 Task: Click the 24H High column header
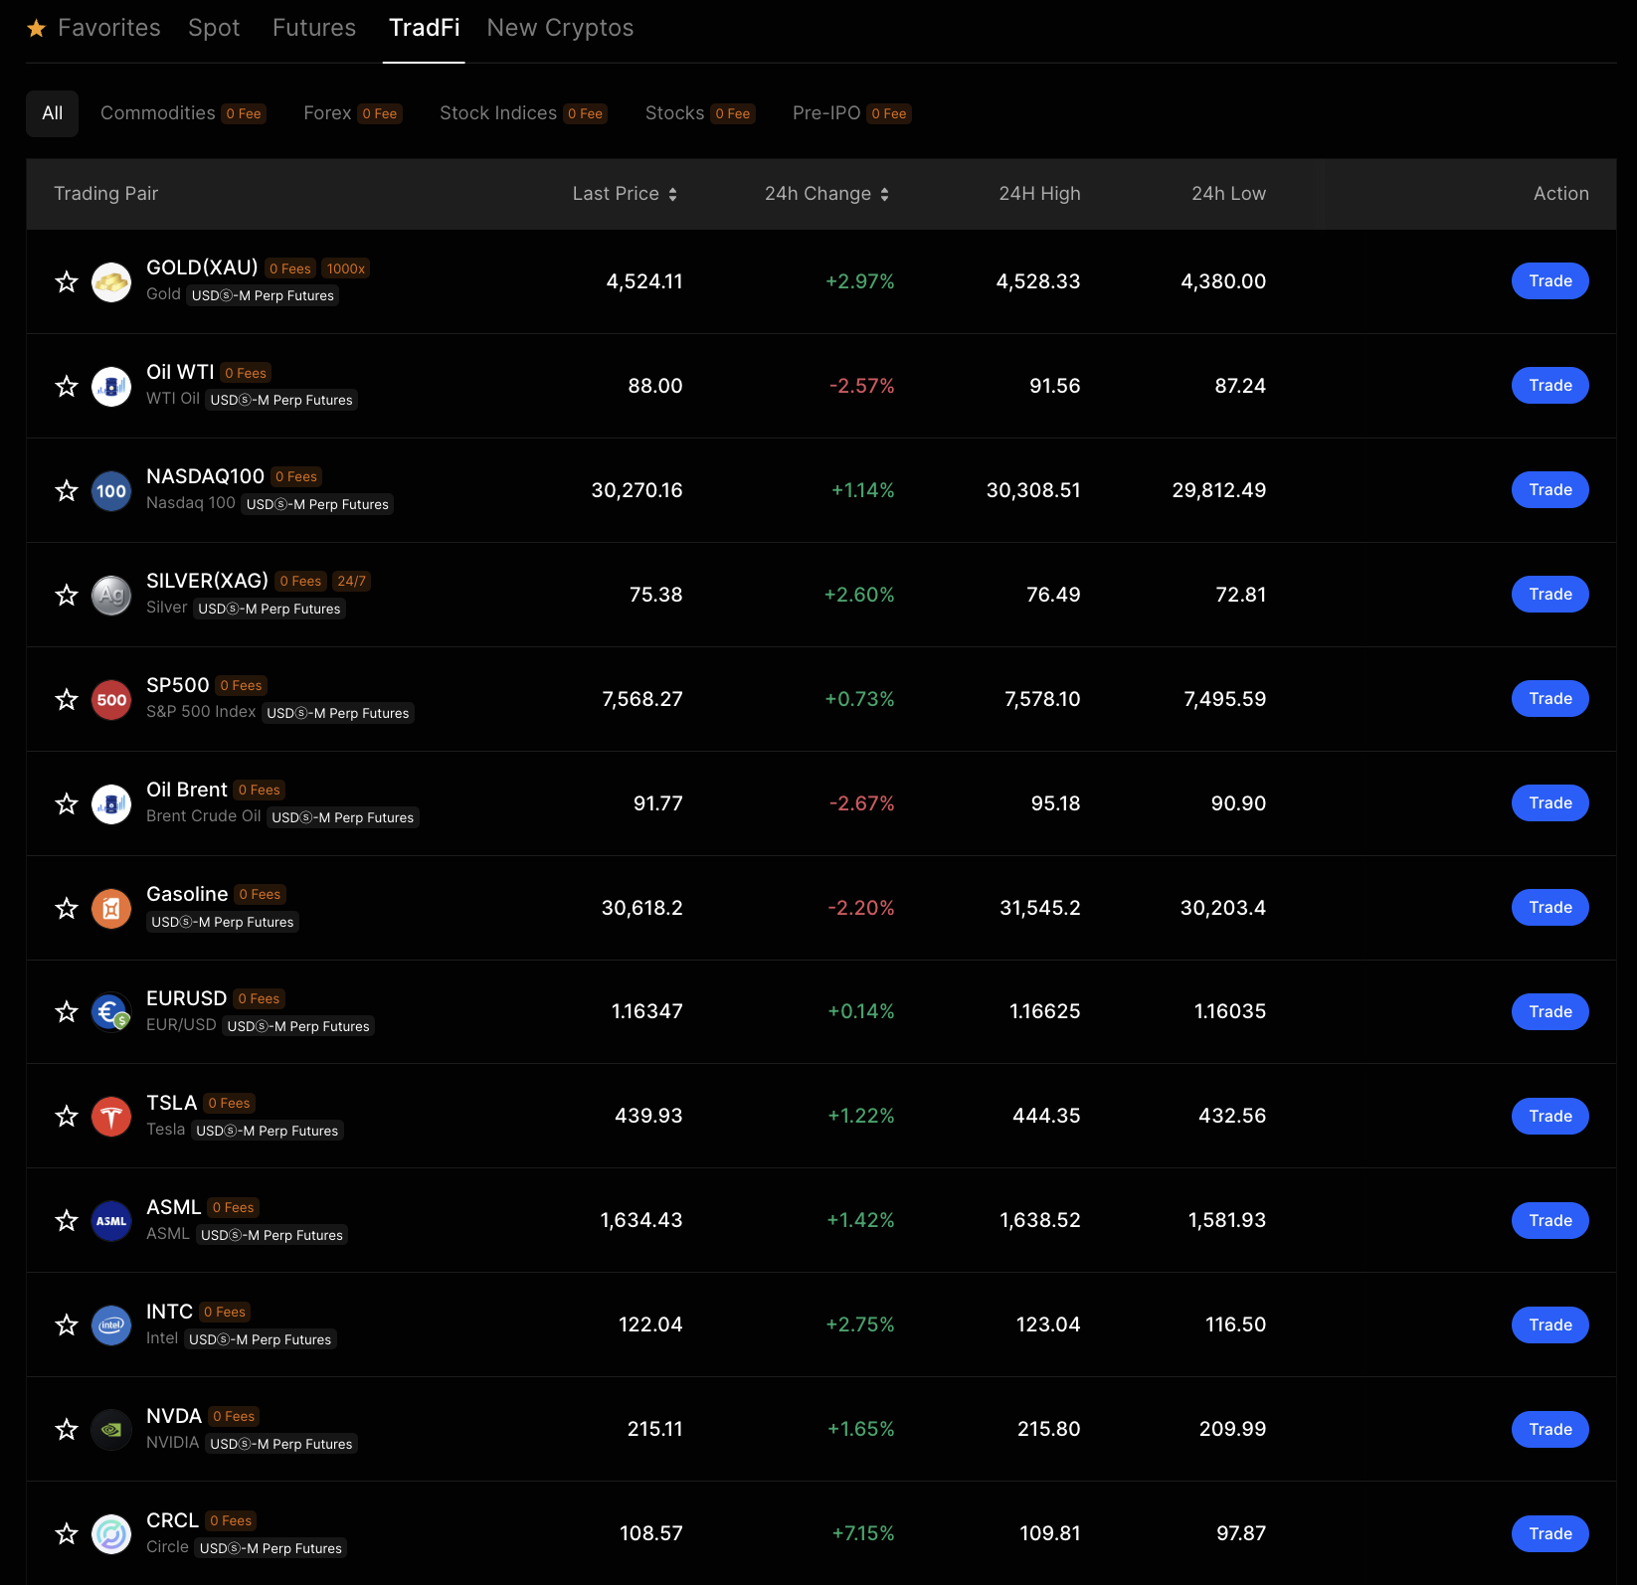pyautogui.click(x=1039, y=194)
